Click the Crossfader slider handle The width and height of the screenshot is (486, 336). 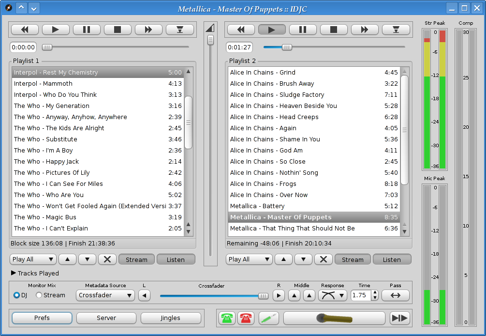(263, 296)
